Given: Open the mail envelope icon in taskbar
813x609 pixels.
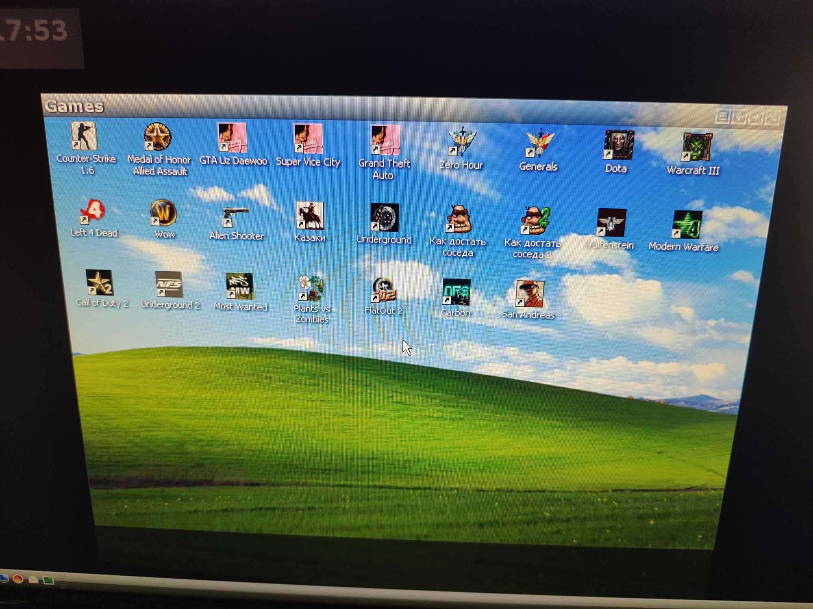Looking at the screenshot, I should 33,580.
